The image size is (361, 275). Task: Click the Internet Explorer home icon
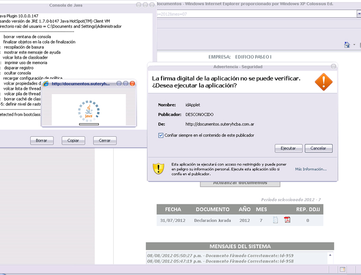click(x=347, y=45)
